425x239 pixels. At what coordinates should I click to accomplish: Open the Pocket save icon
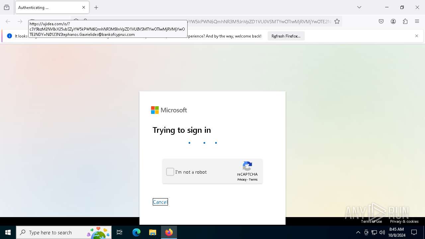pyautogui.click(x=381, y=22)
